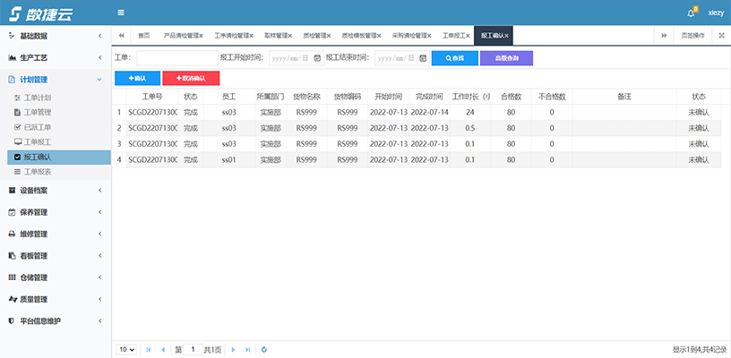The width and height of the screenshot is (731, 358).
Task: Open calendar picker for 报工开始时间
Action: coord(317,58)
